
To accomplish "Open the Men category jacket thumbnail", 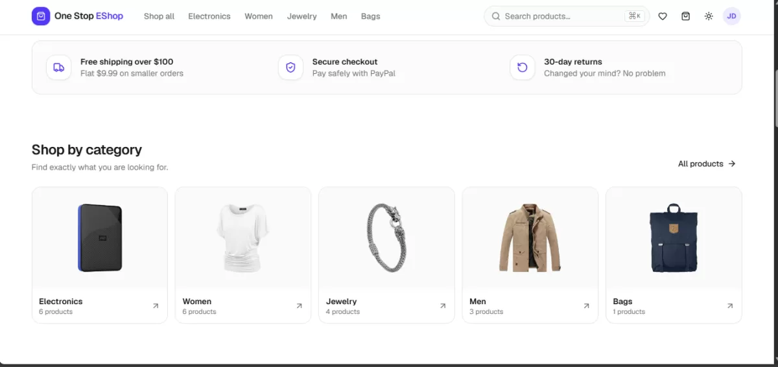I will click(530, 238).
